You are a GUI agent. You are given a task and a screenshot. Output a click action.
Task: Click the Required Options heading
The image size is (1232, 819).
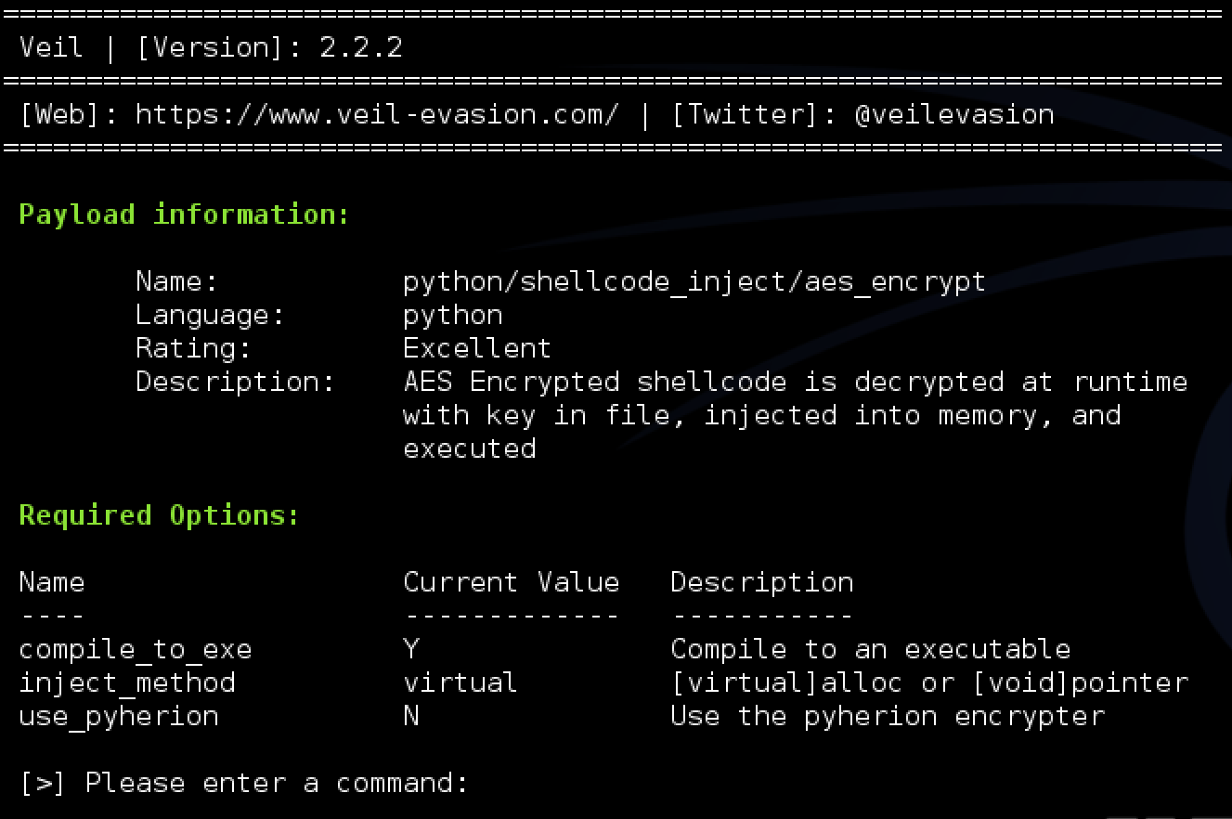click(x=160, y=515)
